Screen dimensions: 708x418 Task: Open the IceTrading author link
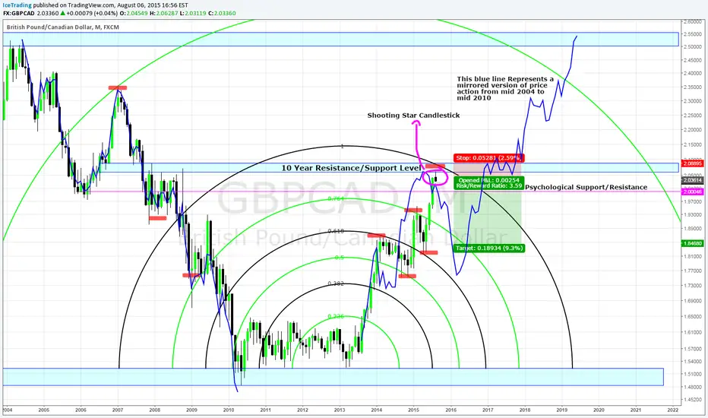(x=17, y=5)
